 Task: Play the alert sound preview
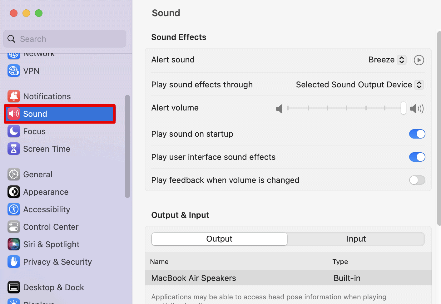tap(419, 60)
